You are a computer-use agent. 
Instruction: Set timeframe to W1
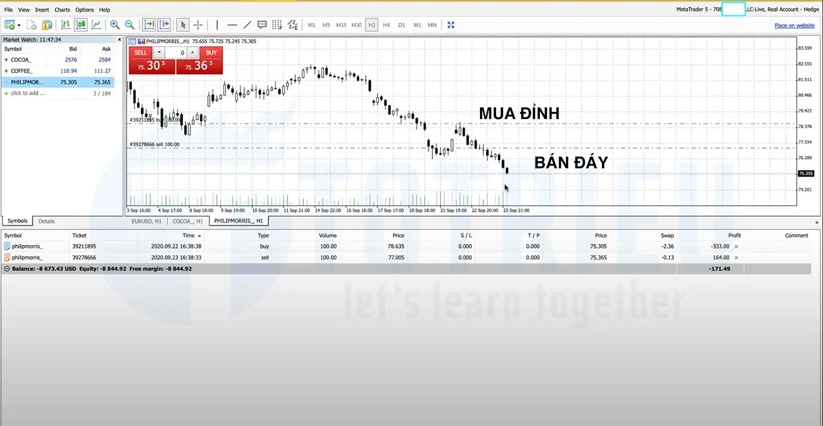pyautogui.click(x=417, y=25)
